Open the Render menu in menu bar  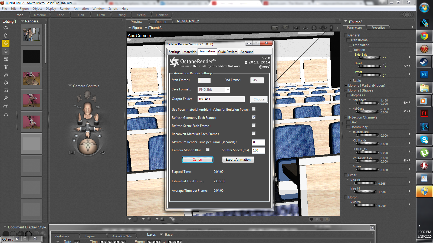pyautogui.click(x=65, y=9)
